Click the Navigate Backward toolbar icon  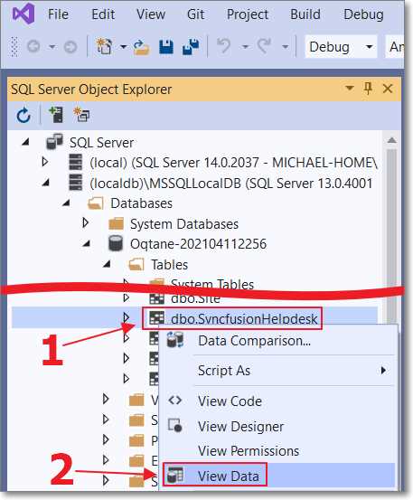(33, 47)
